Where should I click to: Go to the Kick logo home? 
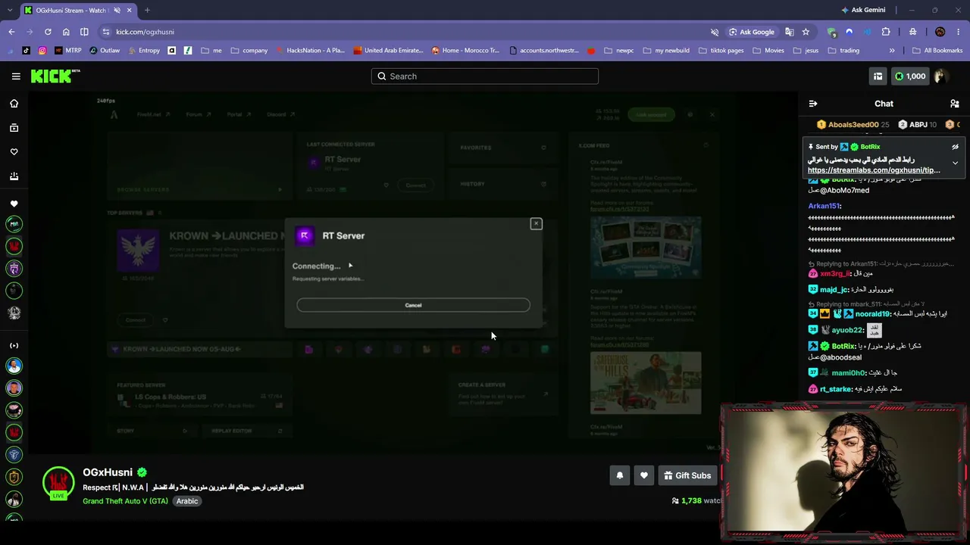pos(55,76)
